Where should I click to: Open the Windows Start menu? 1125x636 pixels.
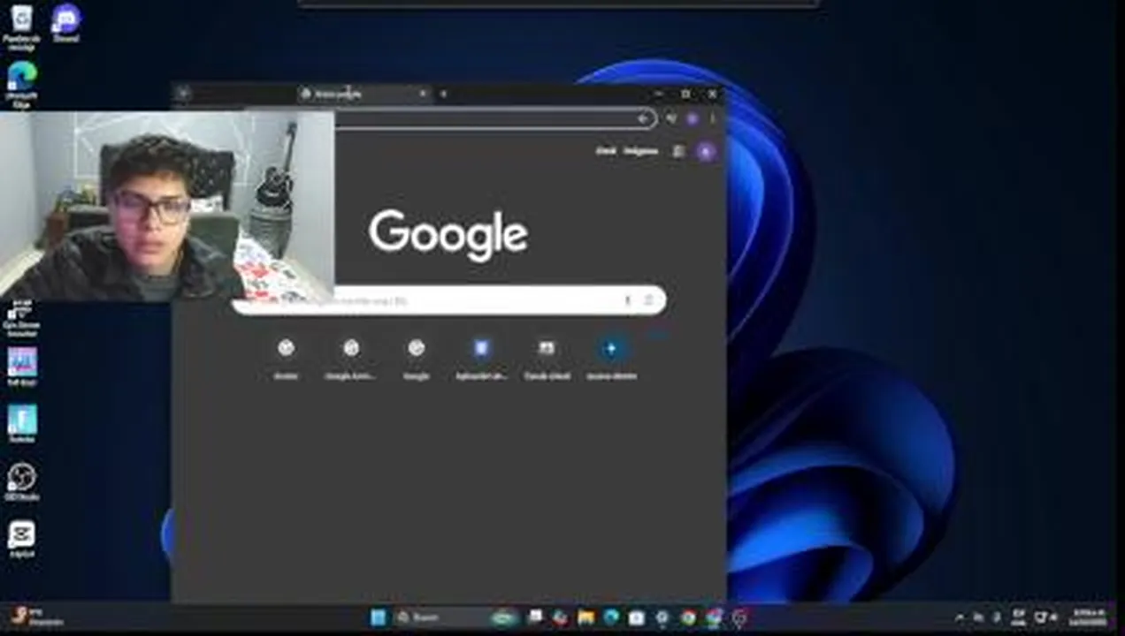(378, 617)
